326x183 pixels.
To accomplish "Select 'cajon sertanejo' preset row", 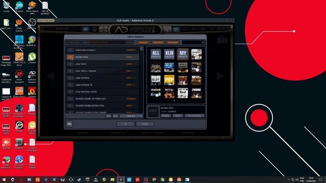I will tap(103, 78).
